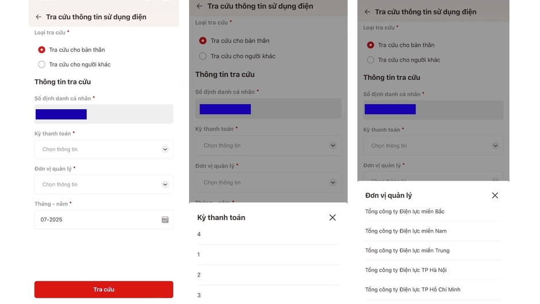540x304 pixels.
Task: Select Tra cứu cho bản thân on left screen
Action: click(x=72, y=49)
